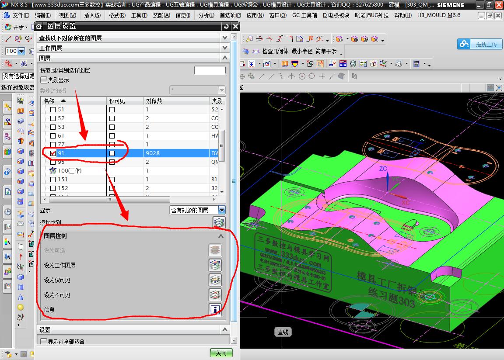Click the 关闭 button in layer dialog
Screen dimensions: 504x360
[221, 353]
